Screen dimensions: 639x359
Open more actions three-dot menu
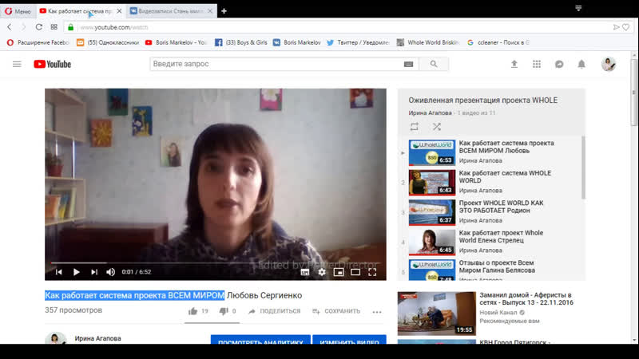pos(377,312)
